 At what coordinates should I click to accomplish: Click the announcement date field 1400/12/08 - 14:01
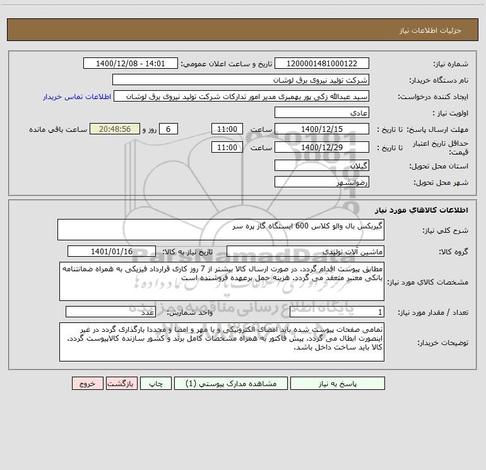[131, 63]
